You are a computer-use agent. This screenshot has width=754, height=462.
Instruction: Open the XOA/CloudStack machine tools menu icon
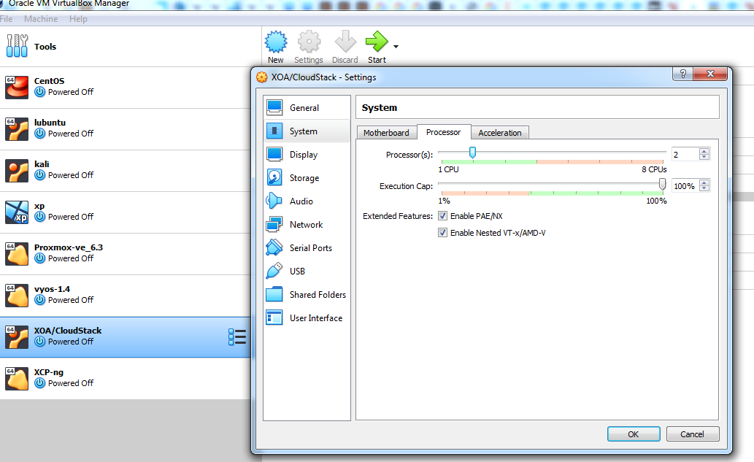237,337
